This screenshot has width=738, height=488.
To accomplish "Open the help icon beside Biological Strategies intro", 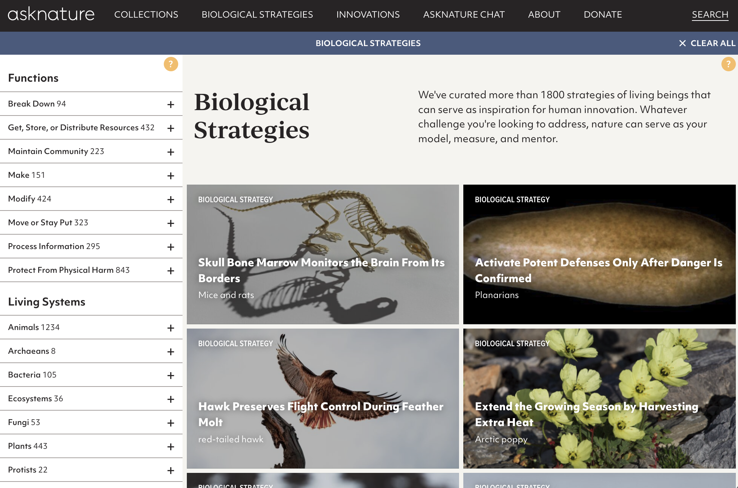I will (728, 64).
